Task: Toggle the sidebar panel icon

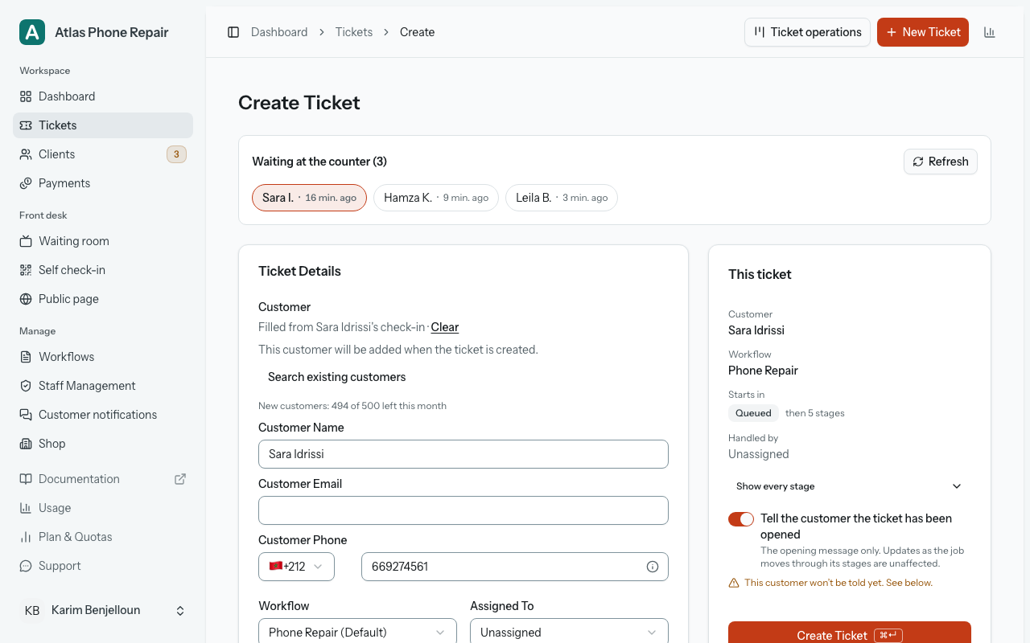Action: pyautogui.click(x=233, y=32)
